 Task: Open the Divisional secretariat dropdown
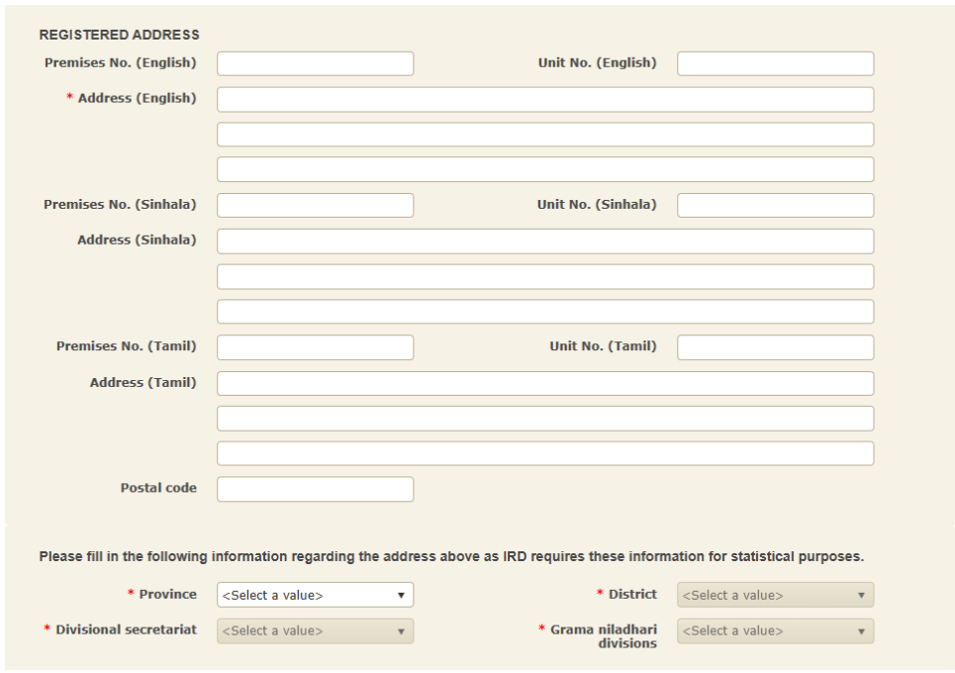pos(315,630)
